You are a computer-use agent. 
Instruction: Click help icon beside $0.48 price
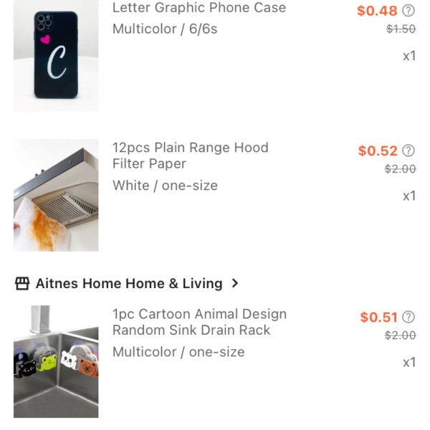[408, 11]
